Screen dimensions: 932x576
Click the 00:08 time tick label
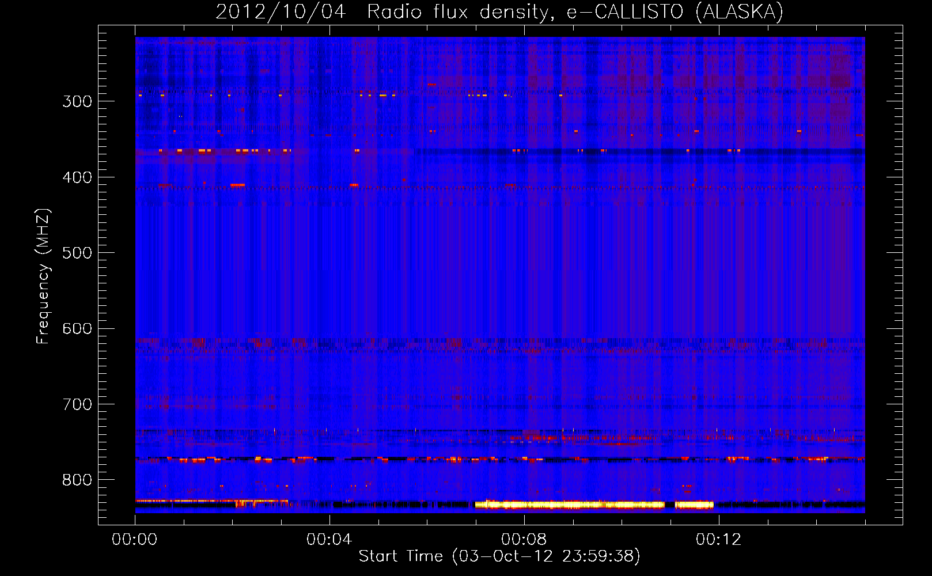[x=524, y=540]
